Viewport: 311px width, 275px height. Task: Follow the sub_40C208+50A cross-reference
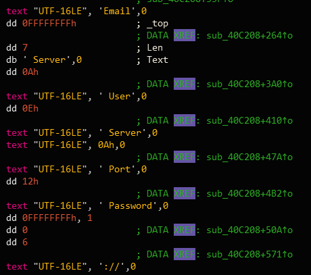point(249,230)
